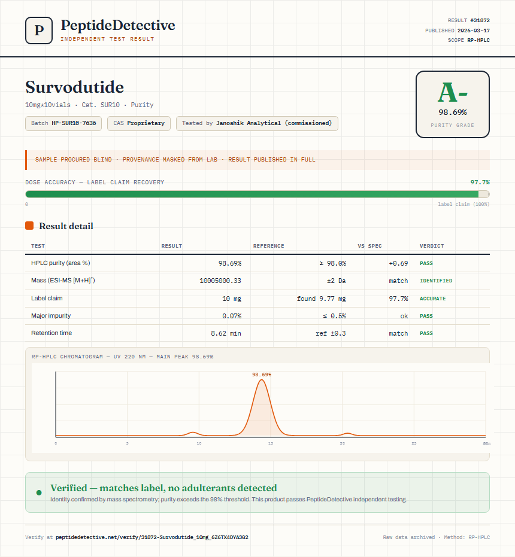Image resolution: width=515 pixels, height=557 pixels.
Task: Click the Result detail section heading
Action: coord(66,226)
